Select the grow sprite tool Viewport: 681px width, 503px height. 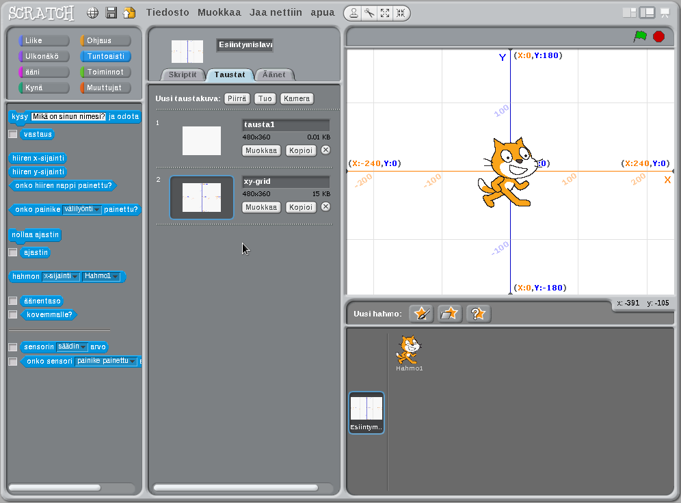point(385,14)
